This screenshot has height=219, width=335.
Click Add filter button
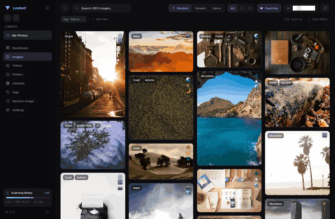click(x=100, y=19)
